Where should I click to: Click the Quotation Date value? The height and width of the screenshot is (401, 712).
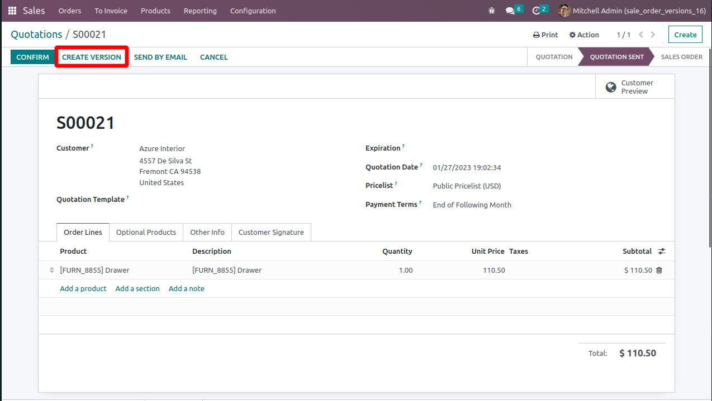[467, 167]
